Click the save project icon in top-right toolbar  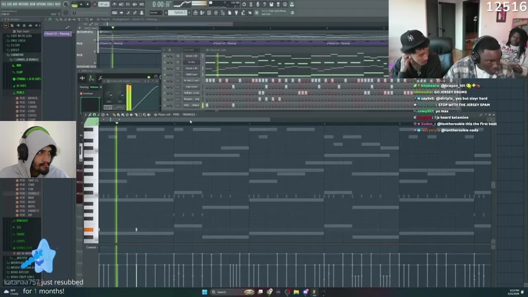coord(271,4)
